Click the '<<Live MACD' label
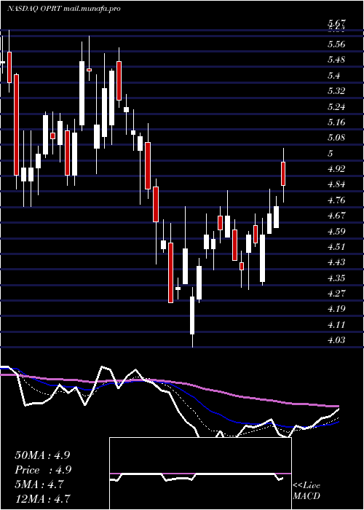This screenshot has width=364, height=510. coord(306,491)
